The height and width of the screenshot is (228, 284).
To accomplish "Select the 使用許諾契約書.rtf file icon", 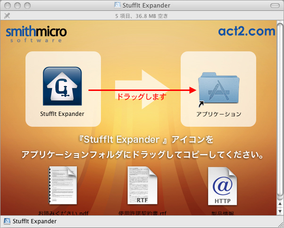I will point(142,186).
